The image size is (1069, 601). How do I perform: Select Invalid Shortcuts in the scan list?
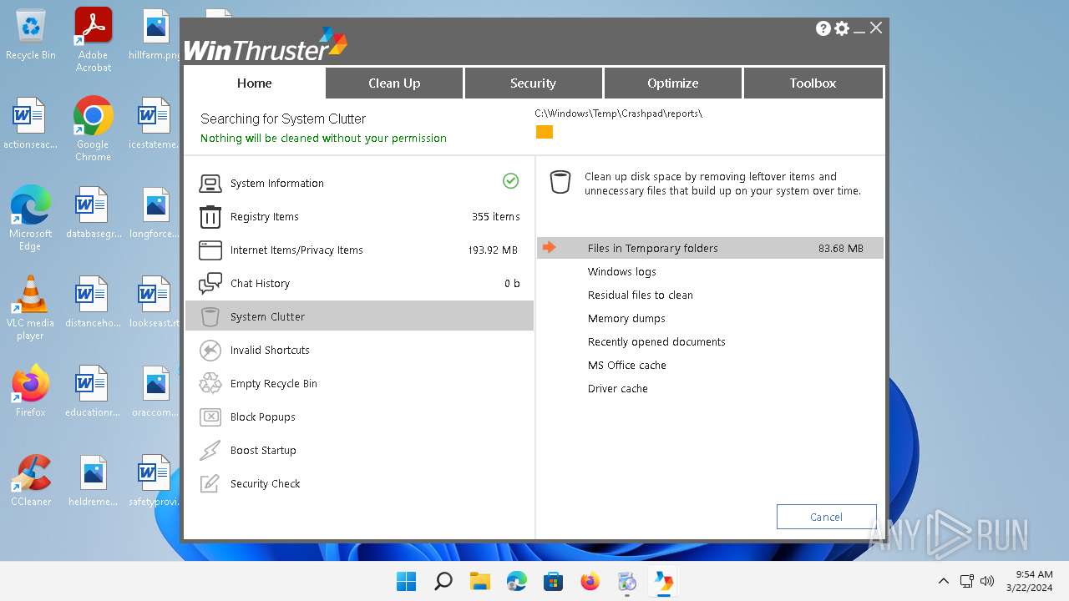point(270,351)
